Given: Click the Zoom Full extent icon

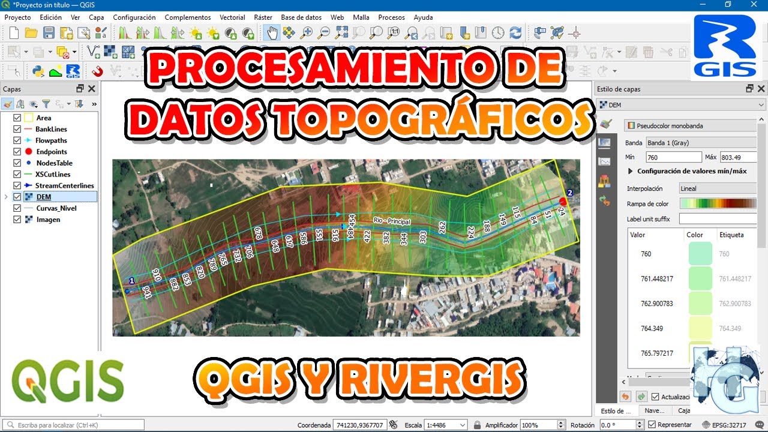Looking at the screenshot, I should [341, 33].
